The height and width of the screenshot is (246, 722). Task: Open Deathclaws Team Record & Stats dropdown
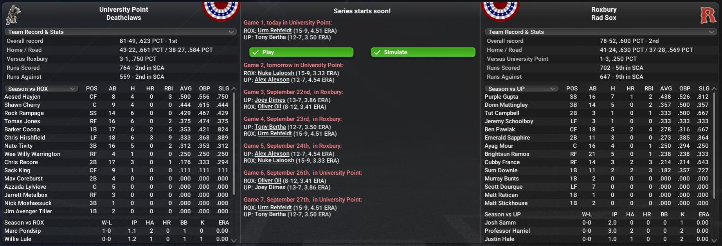pyautogui.click(x=121, y=32)
